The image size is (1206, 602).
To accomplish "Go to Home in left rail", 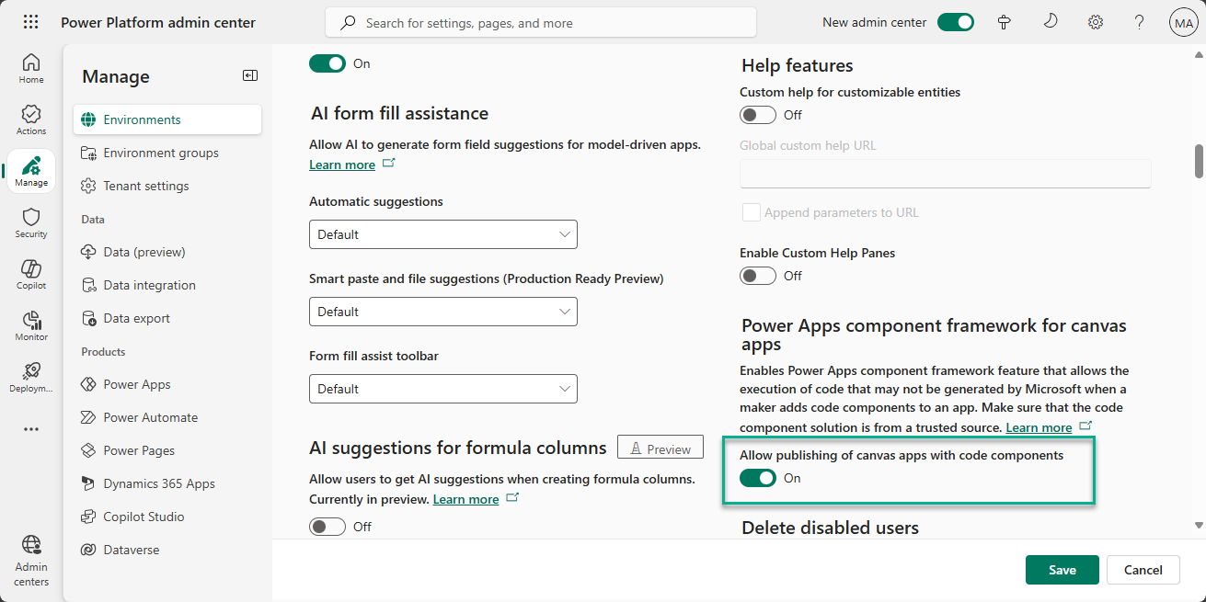I will pos(31,68).
